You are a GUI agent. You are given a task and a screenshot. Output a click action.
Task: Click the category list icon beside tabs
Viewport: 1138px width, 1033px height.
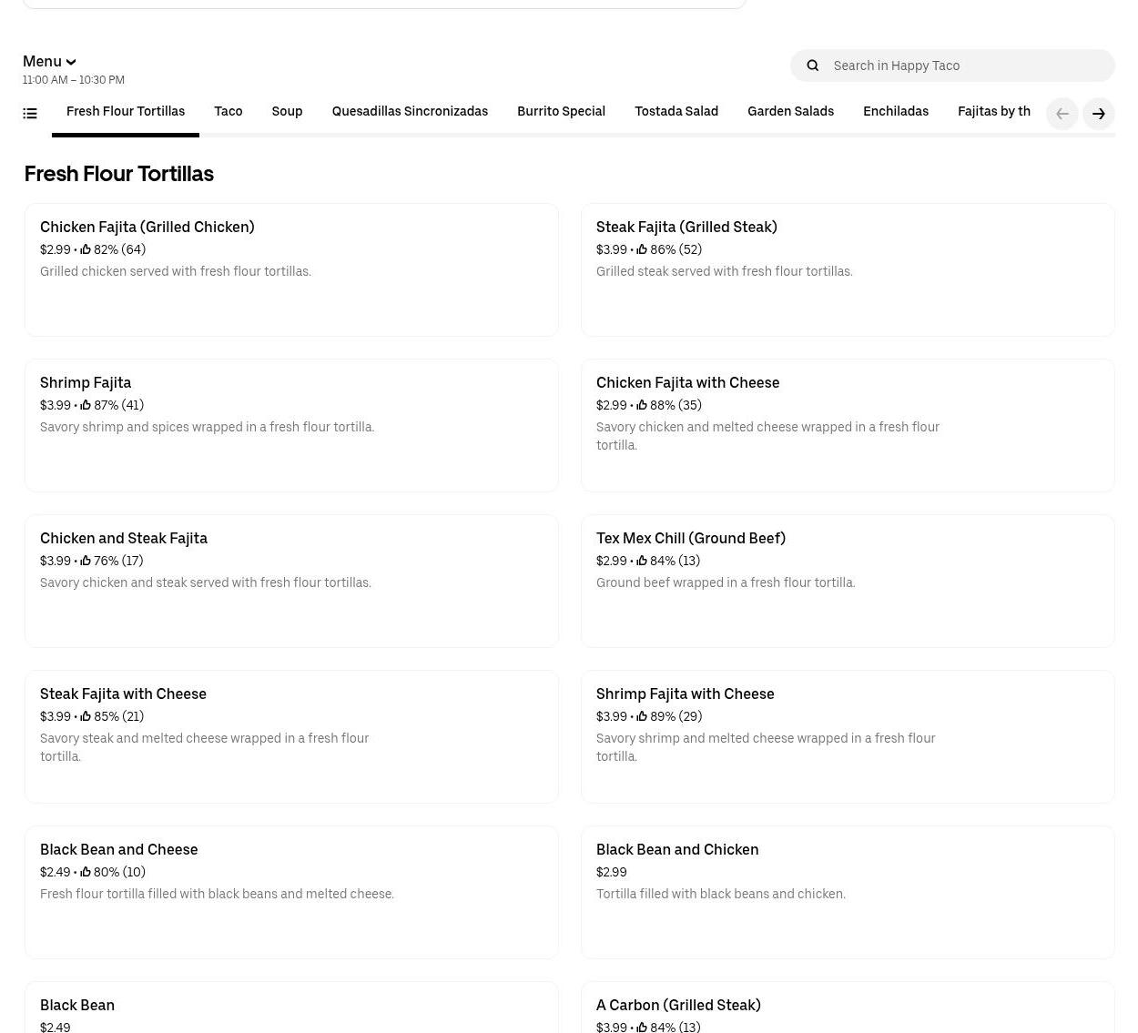click(30, 114)
